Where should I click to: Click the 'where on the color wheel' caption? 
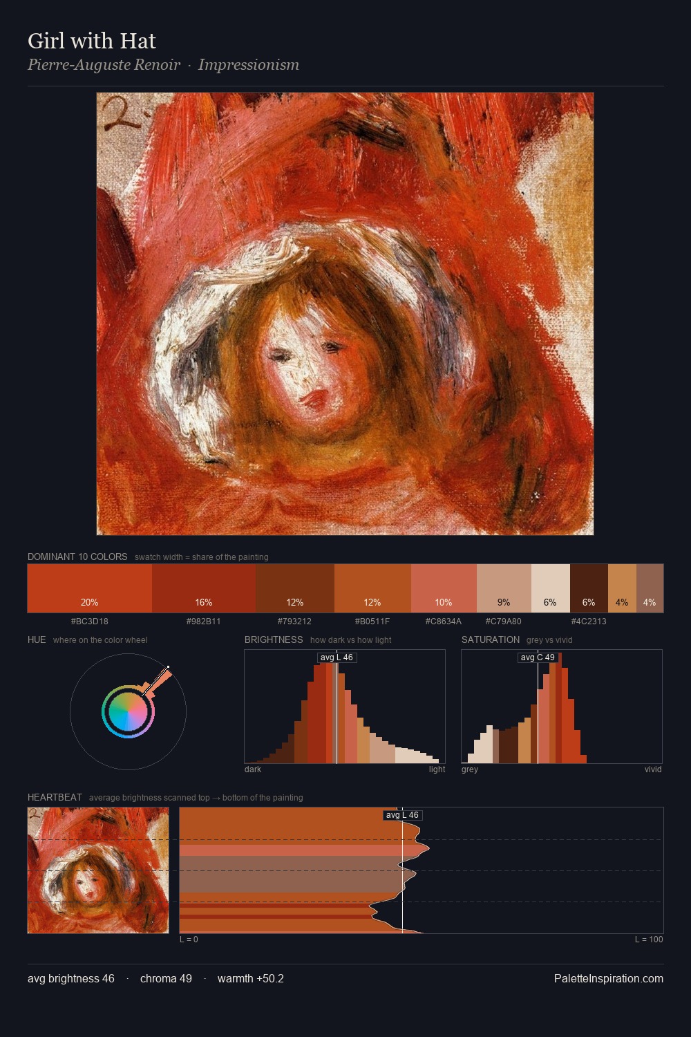pos(100,640)
